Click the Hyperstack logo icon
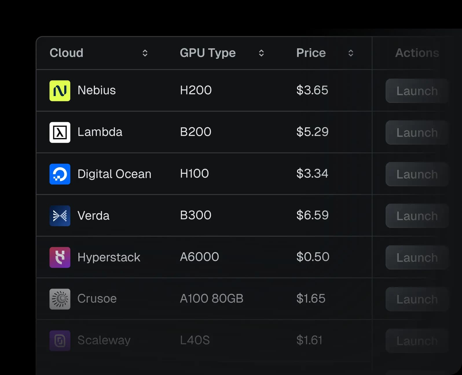 (60, 257)
